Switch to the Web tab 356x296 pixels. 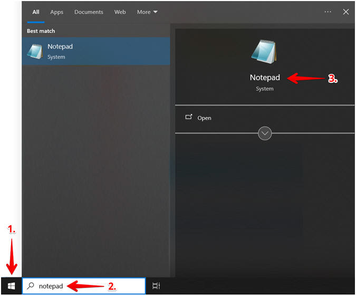click(120, 12)
